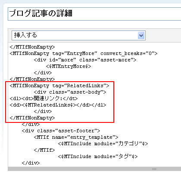
Task: Click the div class asset-body line
Action: [70, 92]
